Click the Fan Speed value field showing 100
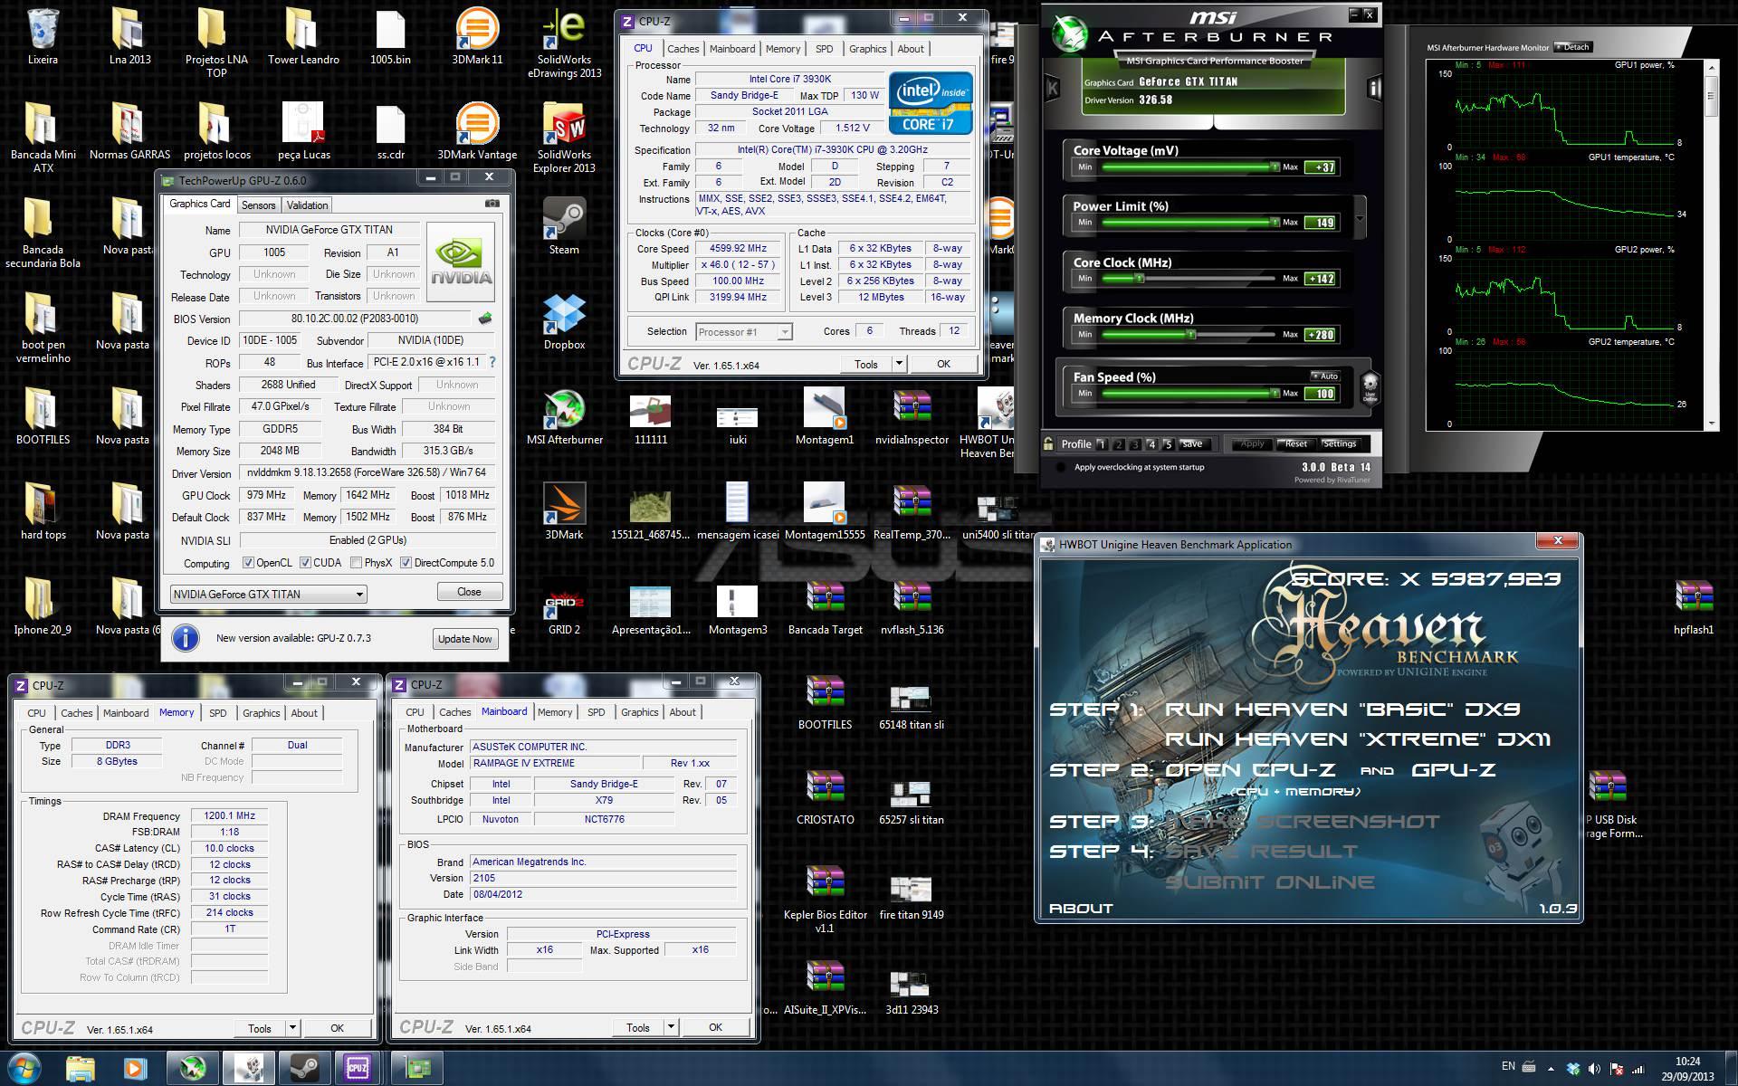 pos(1322,394)
